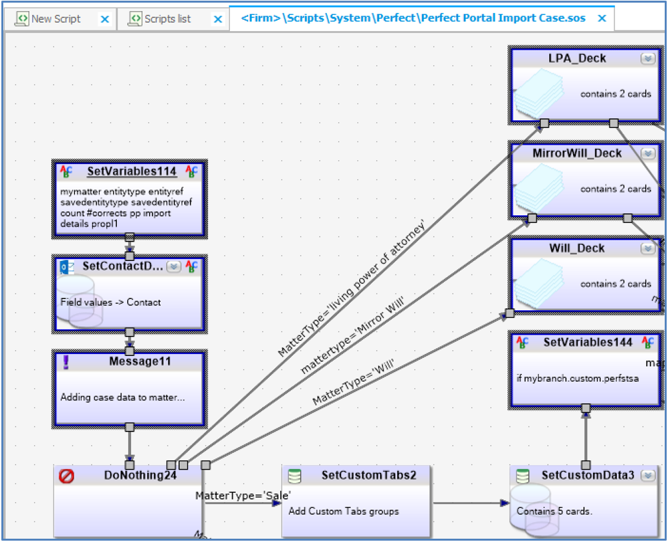Close the Scripts list tab
Viewport: 668px width, 542px height.
(x=218, y=19)
